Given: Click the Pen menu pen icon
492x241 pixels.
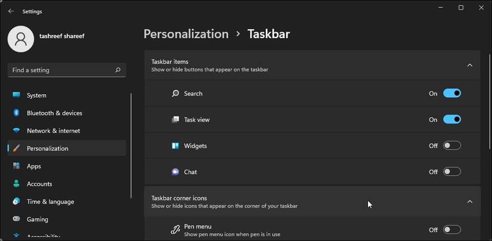Looking at the screenshot, I should coord(175,230).
